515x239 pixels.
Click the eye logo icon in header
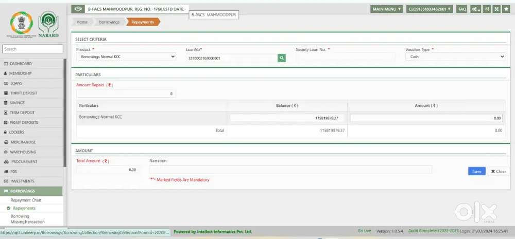tap(78, 9)
